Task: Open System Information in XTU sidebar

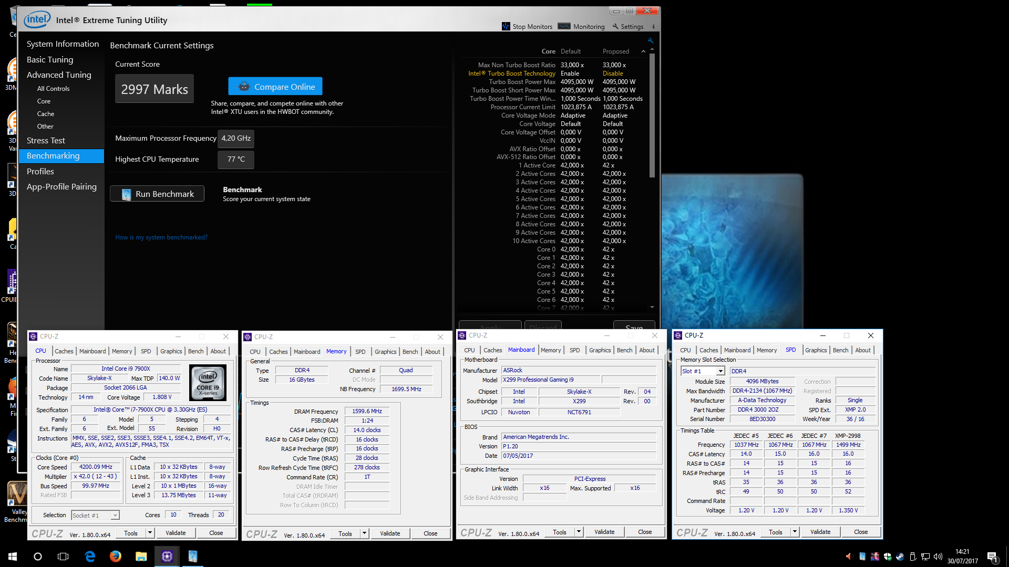Action: [x=63, y=44]
